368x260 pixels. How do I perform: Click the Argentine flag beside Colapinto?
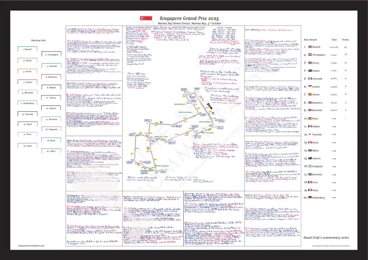(x=309, y=166)
